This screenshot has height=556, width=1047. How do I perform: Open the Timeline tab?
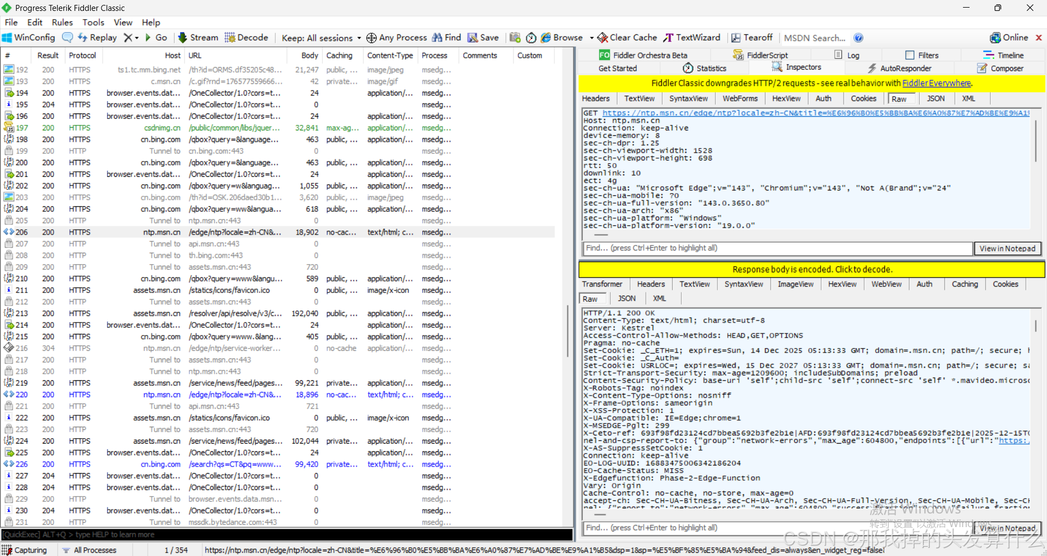1003,55
